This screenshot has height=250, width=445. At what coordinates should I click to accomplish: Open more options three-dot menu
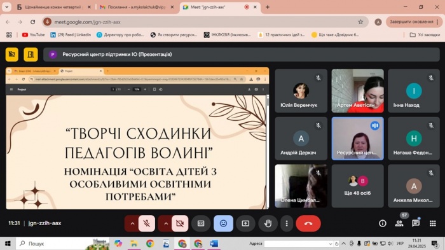click(287, 223)
